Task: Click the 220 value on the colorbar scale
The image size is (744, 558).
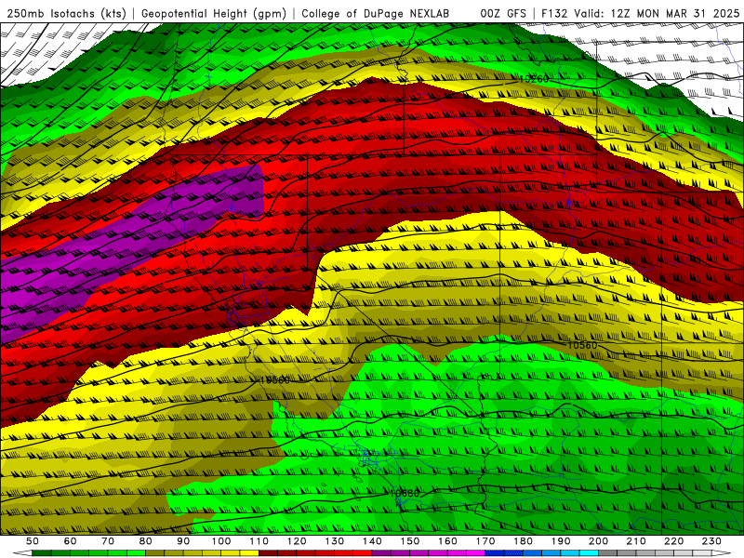Action: coord(673,541)
